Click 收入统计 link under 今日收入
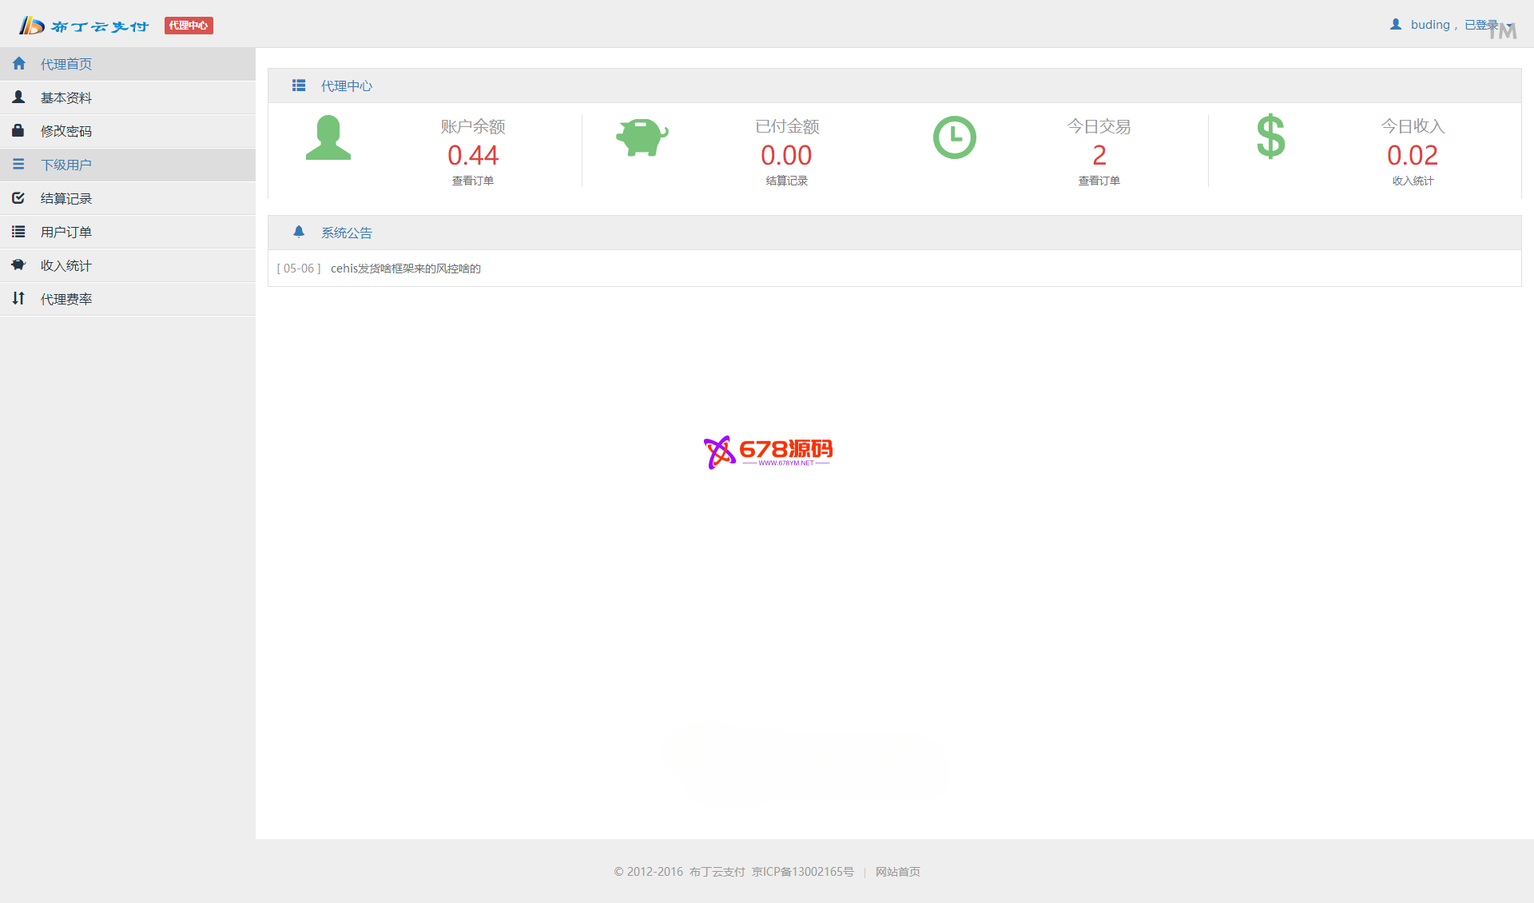This screenshot has height=903, width=1534. pos(1413,181)
